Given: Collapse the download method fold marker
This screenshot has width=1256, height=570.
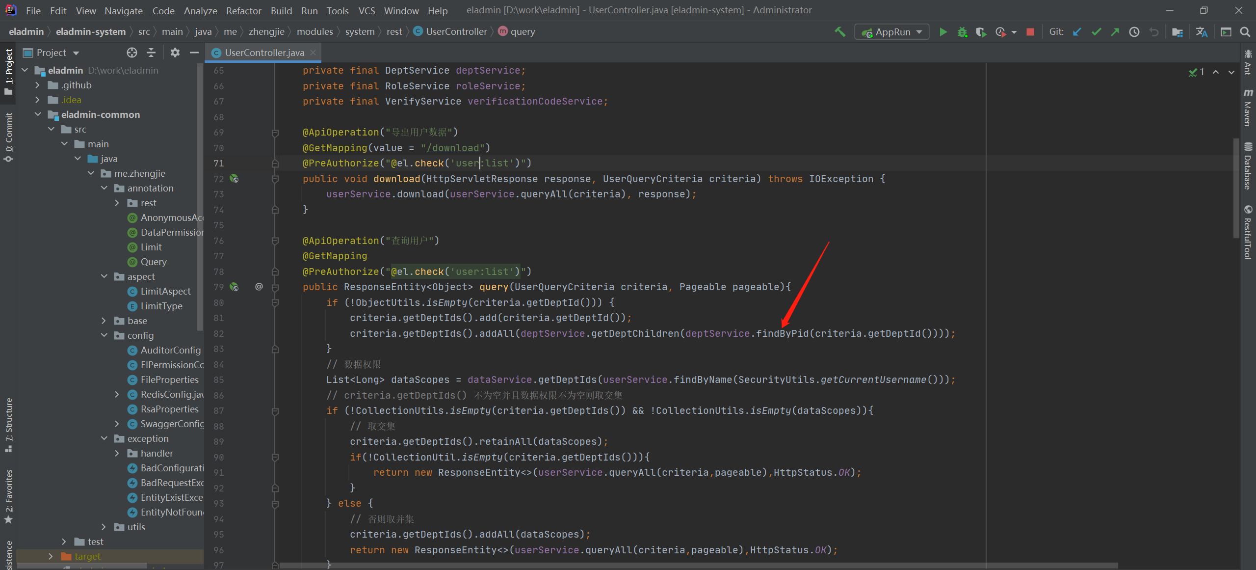Looking at the screenshot, I should coord(274,179).
